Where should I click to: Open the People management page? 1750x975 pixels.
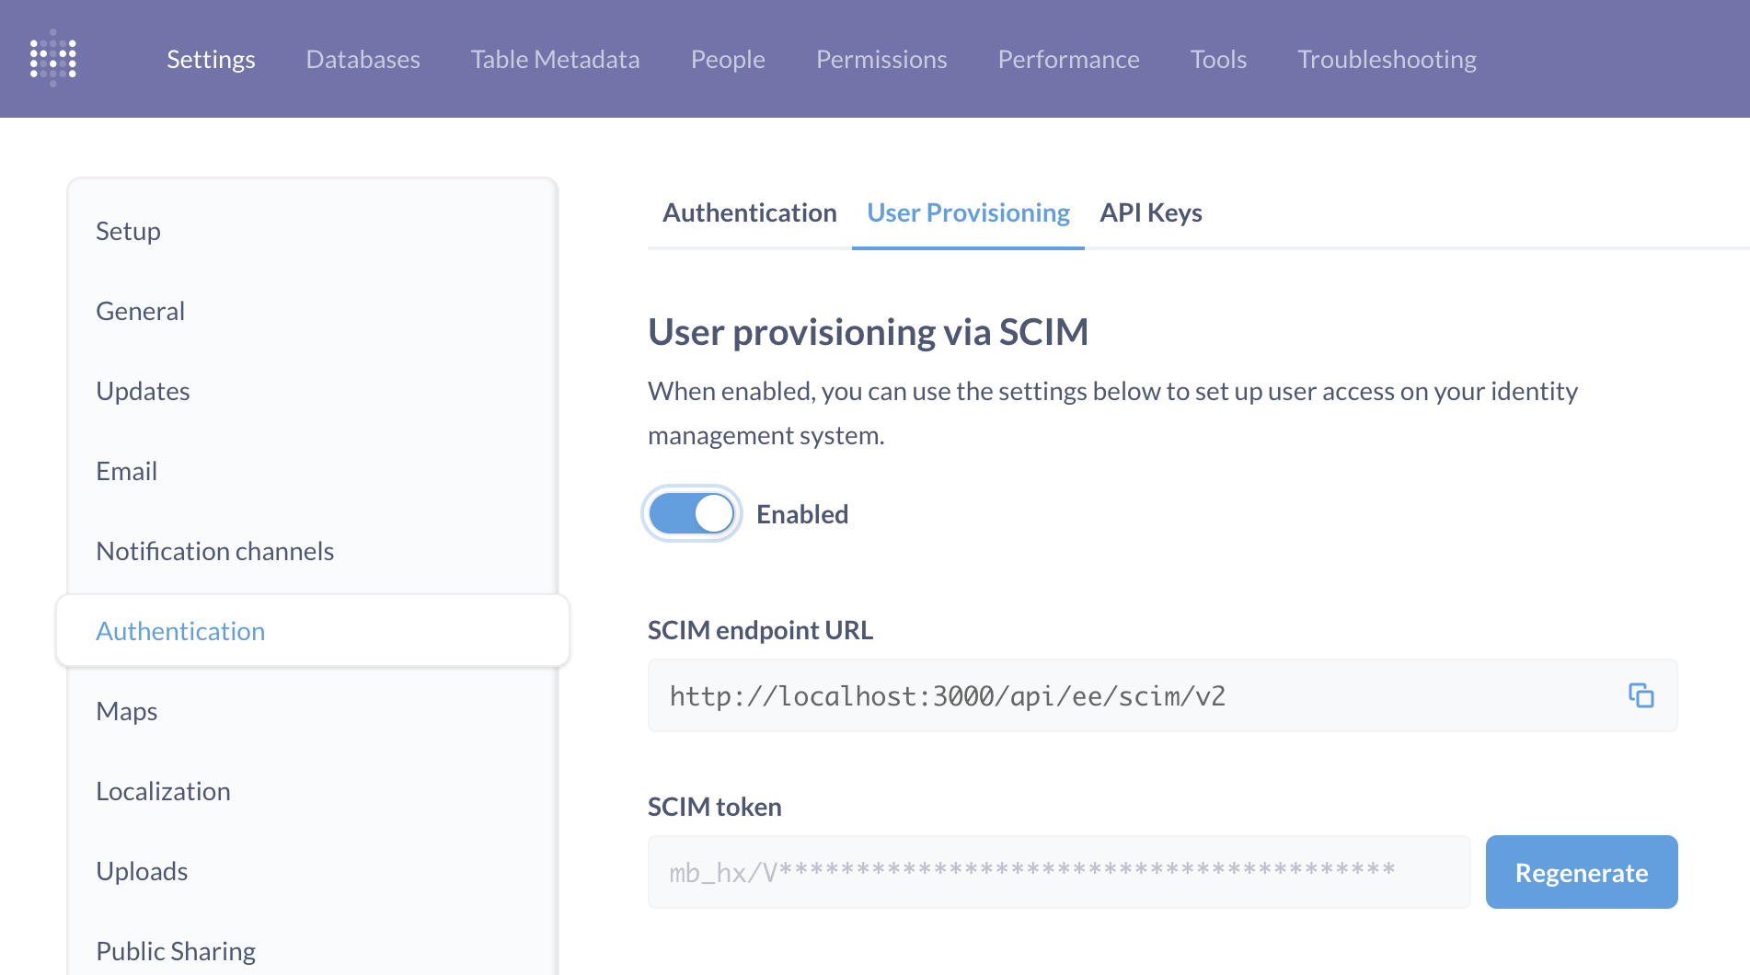pos(728,59)
